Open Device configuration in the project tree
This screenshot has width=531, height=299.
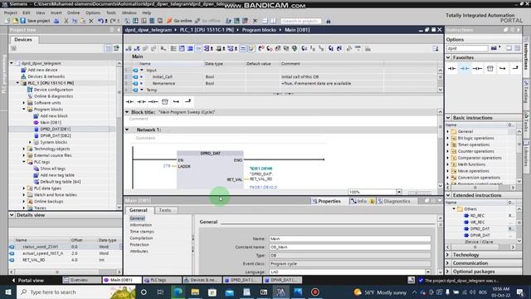point(53,90)
